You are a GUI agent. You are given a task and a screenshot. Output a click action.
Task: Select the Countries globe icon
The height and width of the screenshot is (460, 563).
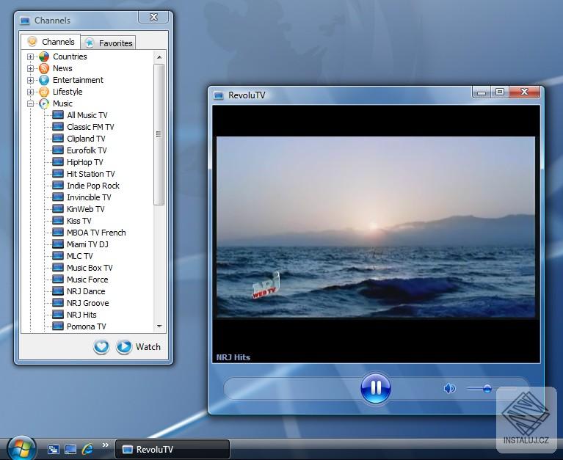tap(44, 56)
